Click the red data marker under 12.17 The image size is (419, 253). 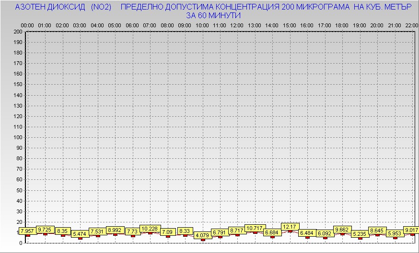coord(290,231)
